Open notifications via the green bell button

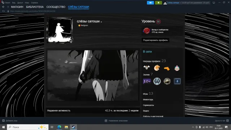[x=158, y=3]
